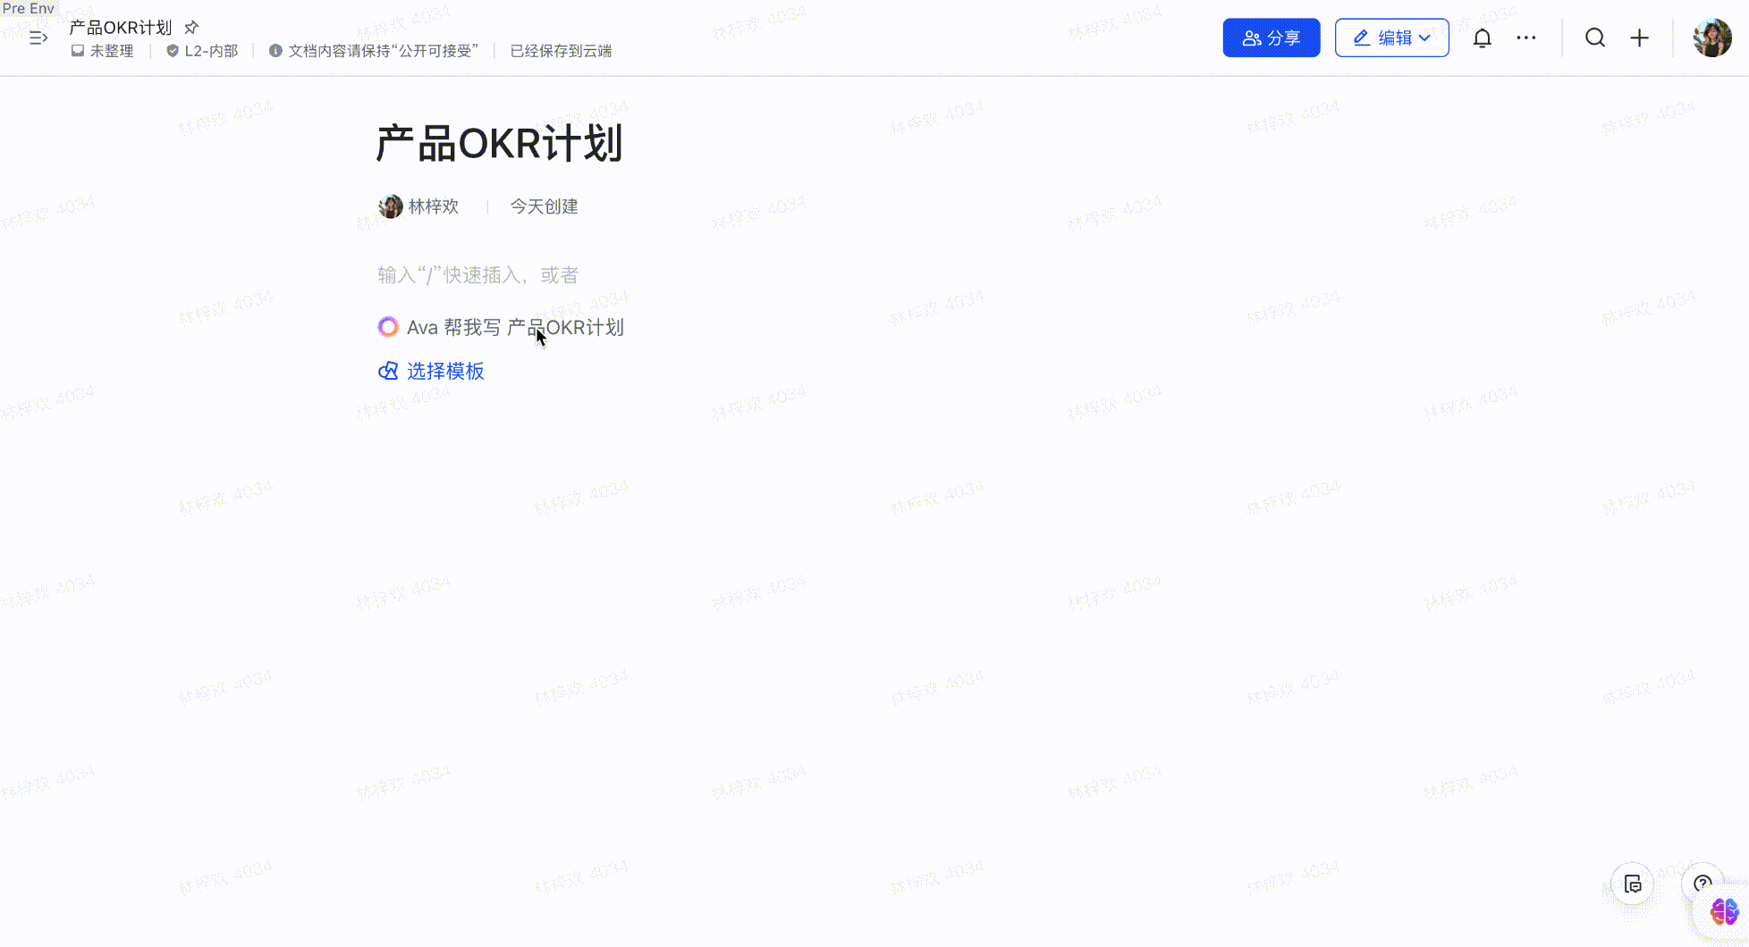Open the comments panel icon

[1633, 884]
